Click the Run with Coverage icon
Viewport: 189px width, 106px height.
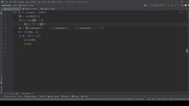[x=175, y=5]
